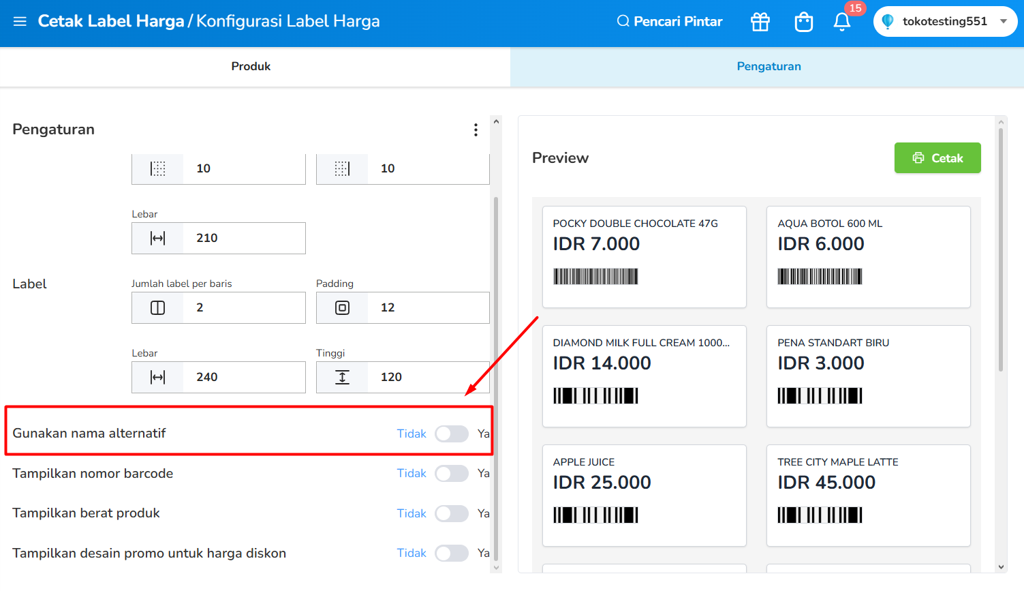Click the IDR 45.000 price text
The image size is (1024, 591).
tap(826, 483)
